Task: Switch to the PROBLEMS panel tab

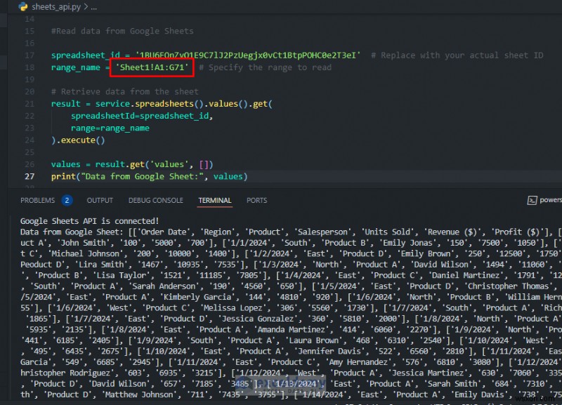Action: 38,200
